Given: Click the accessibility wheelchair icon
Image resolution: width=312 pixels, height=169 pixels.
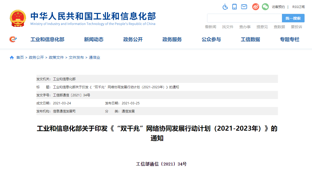Looking at the screenshot, I should click(225, 7).
